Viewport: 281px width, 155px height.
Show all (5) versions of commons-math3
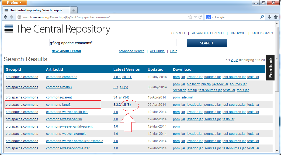pos(124,87)
